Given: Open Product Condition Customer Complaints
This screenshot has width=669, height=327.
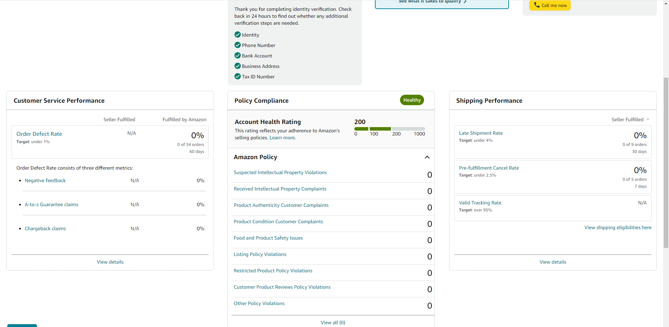Looking at the screenshot, I should [x=278, y=221].
